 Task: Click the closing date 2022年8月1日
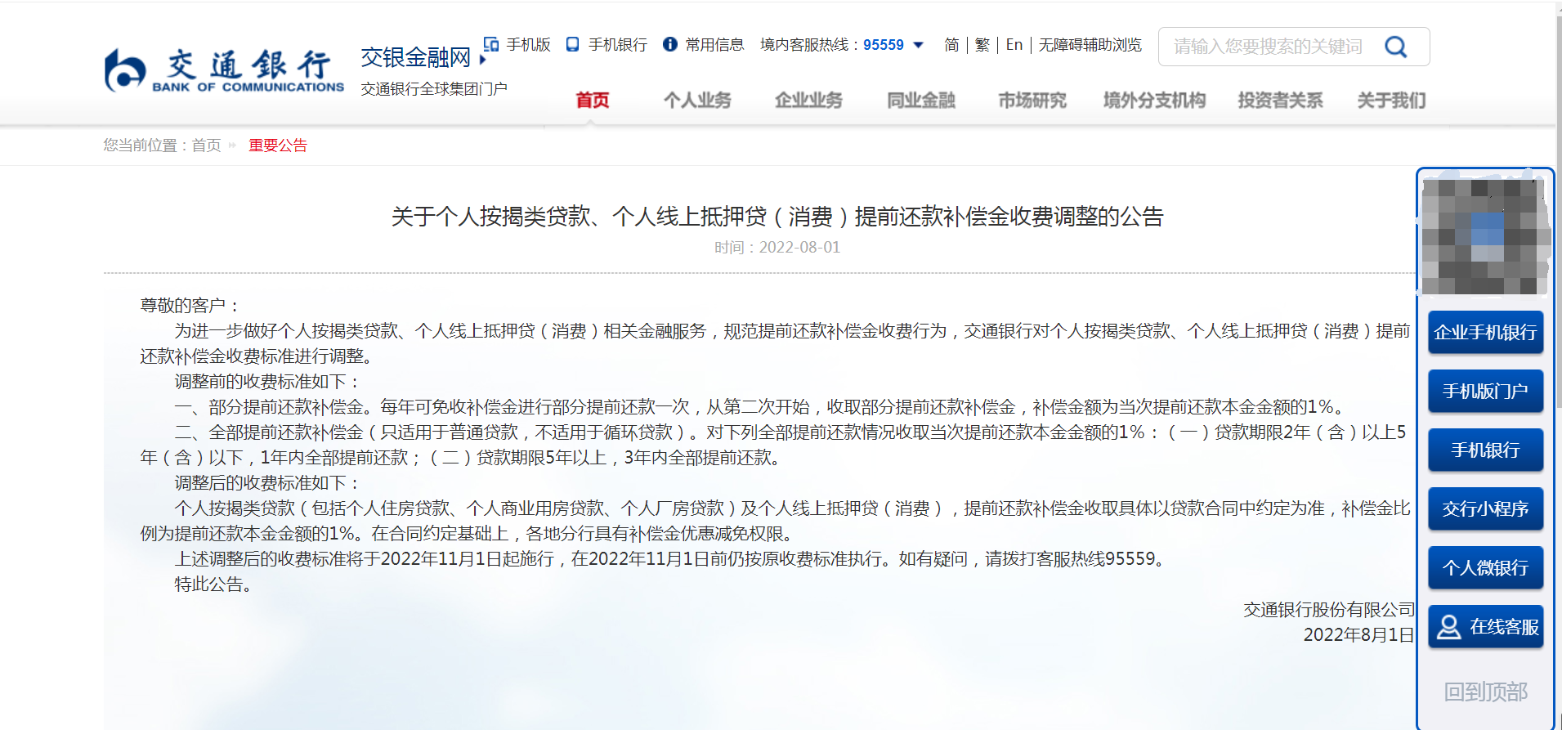point(1358,635)
